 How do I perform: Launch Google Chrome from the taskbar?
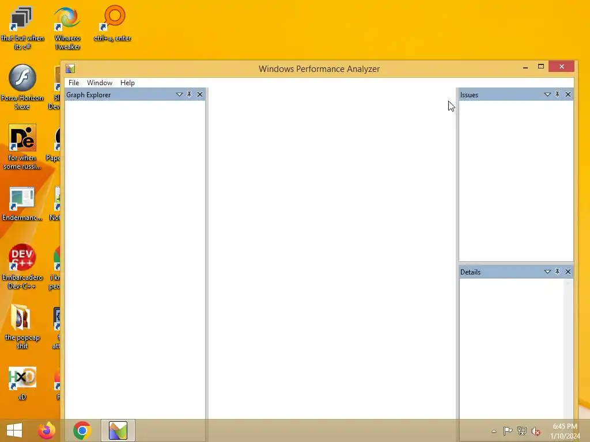pyautogui.click(x=82, y=430)
